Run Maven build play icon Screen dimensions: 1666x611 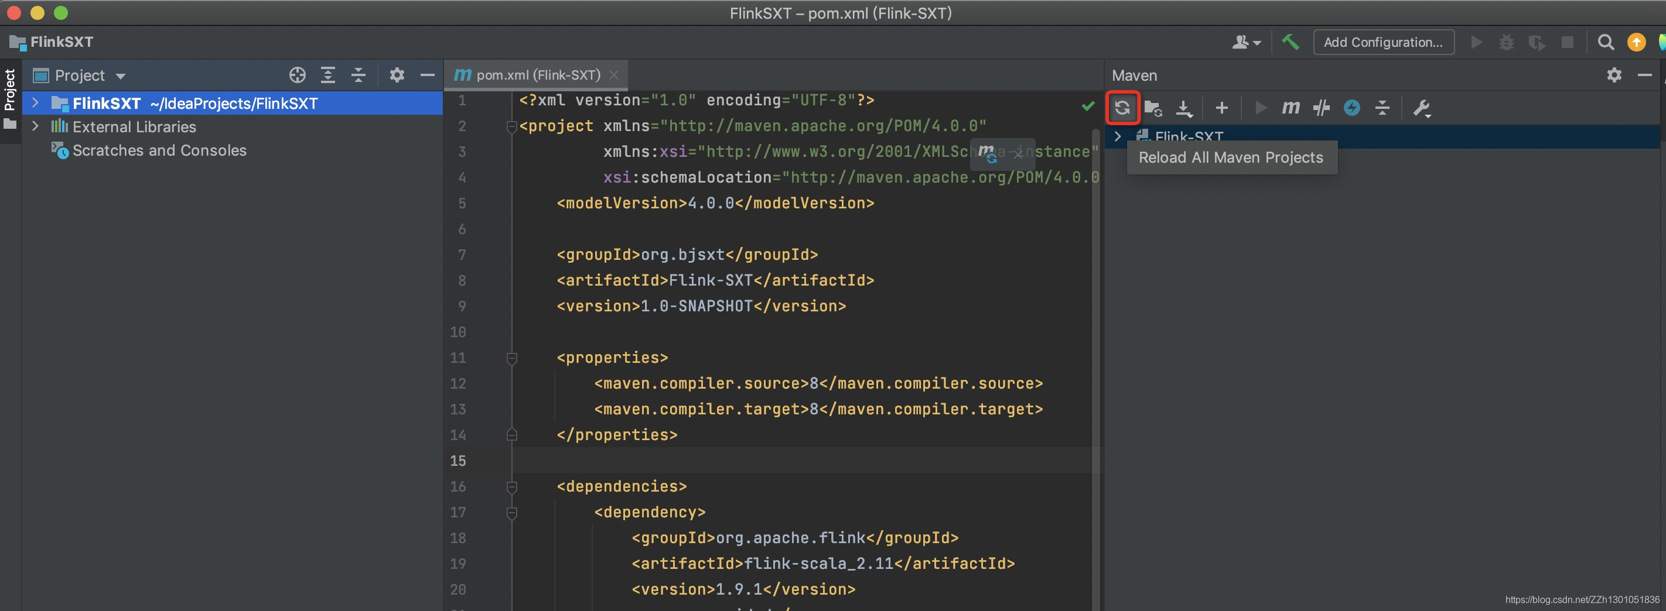pos(1260,108)
